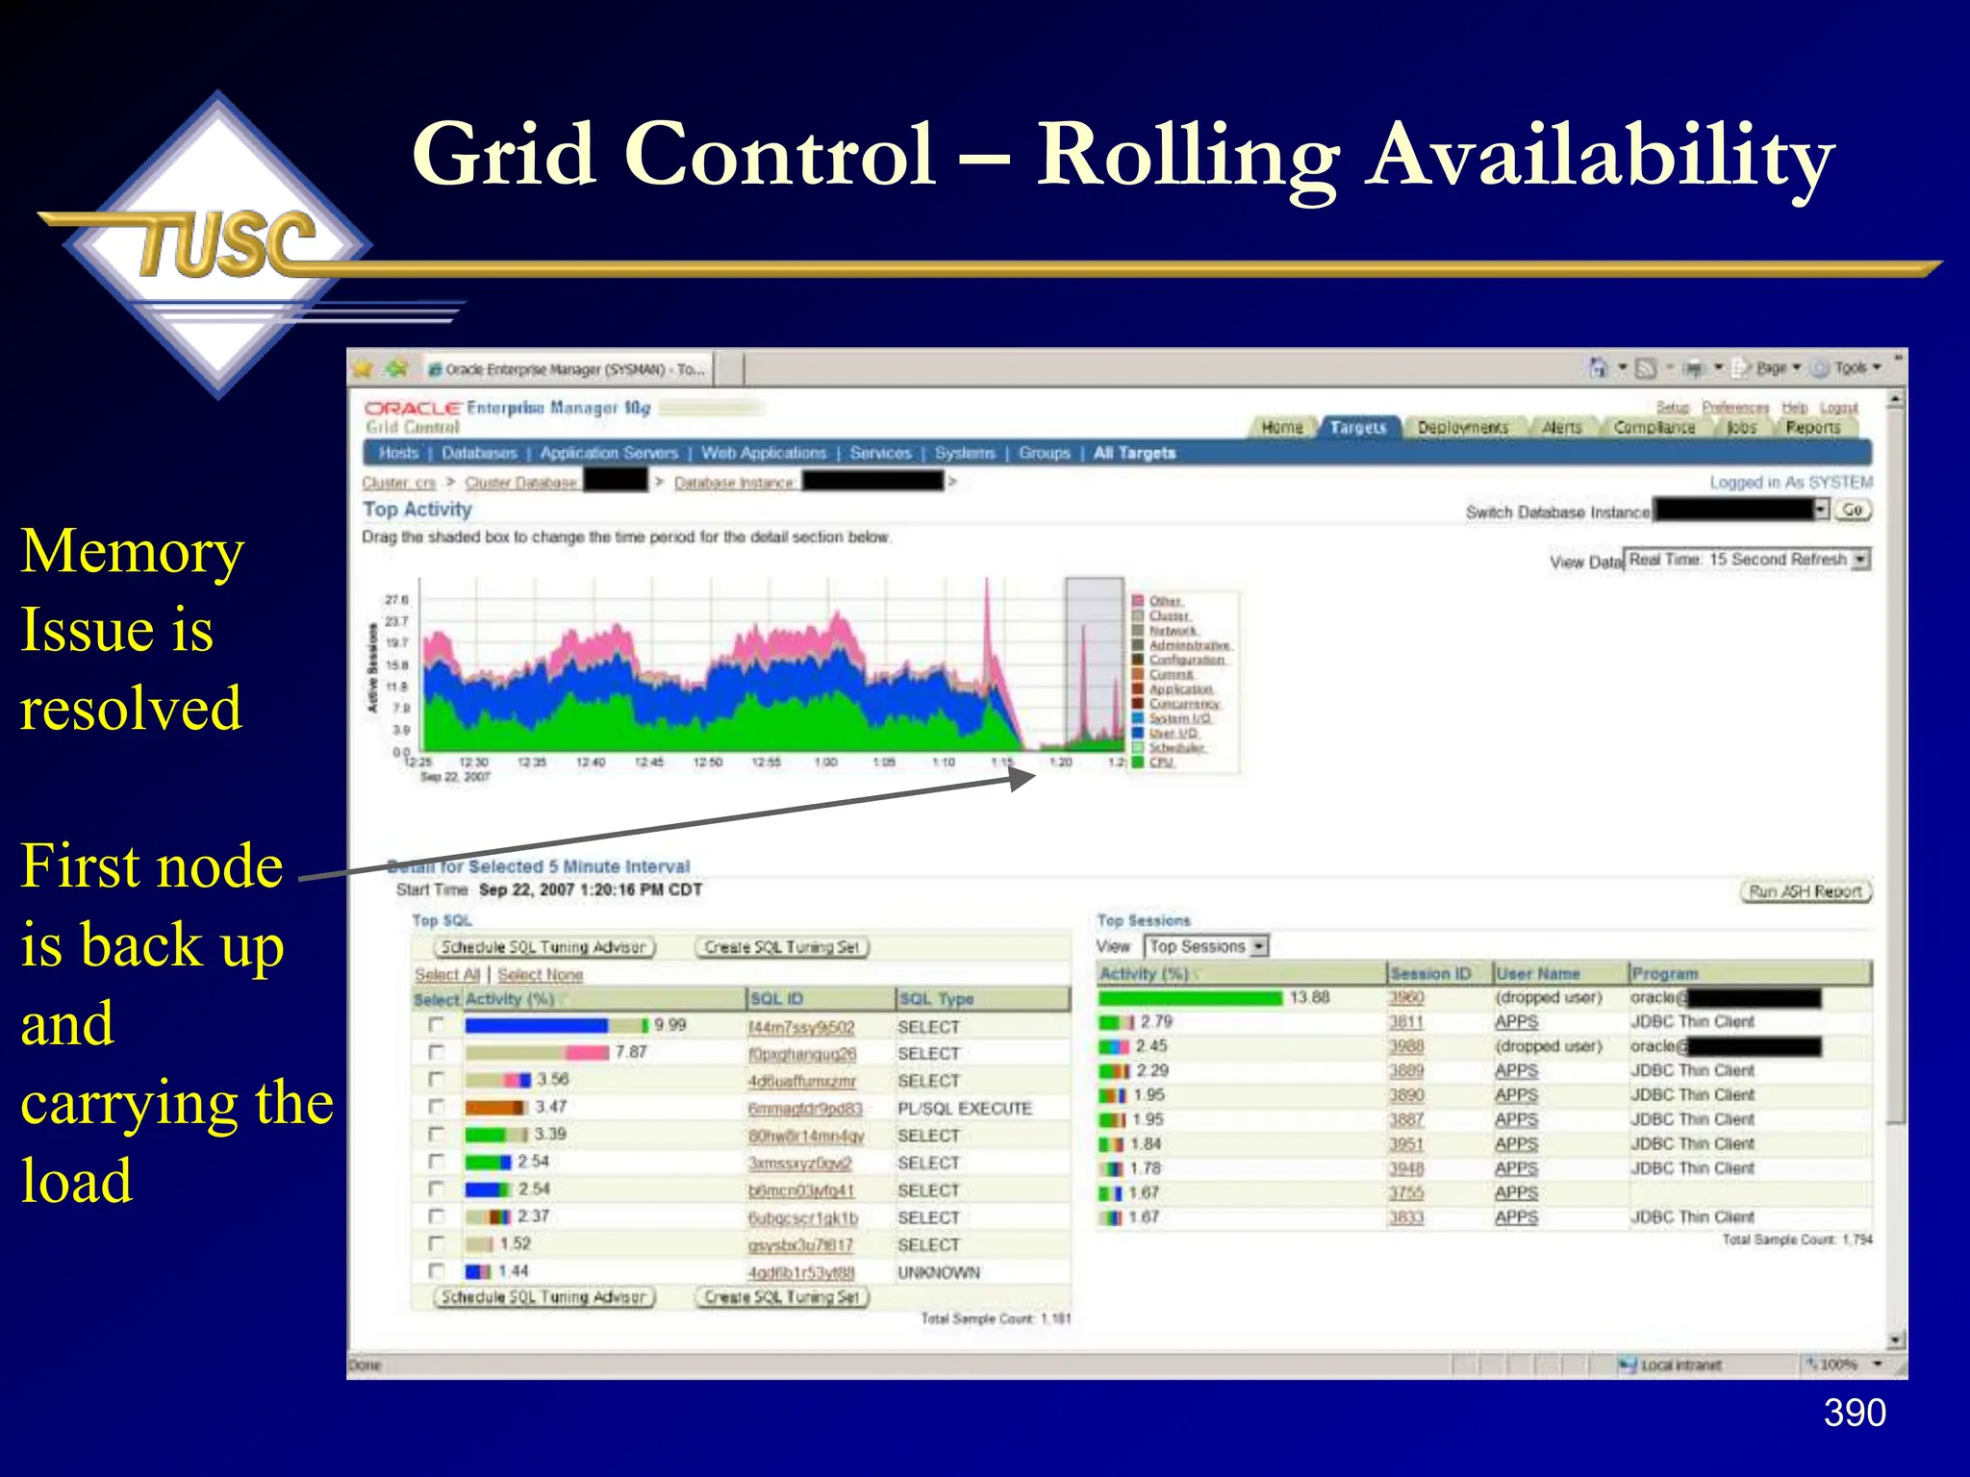Screen dimensions: 1970x1477
Task: Select Application Servers in the subnav
Action: 609,453
